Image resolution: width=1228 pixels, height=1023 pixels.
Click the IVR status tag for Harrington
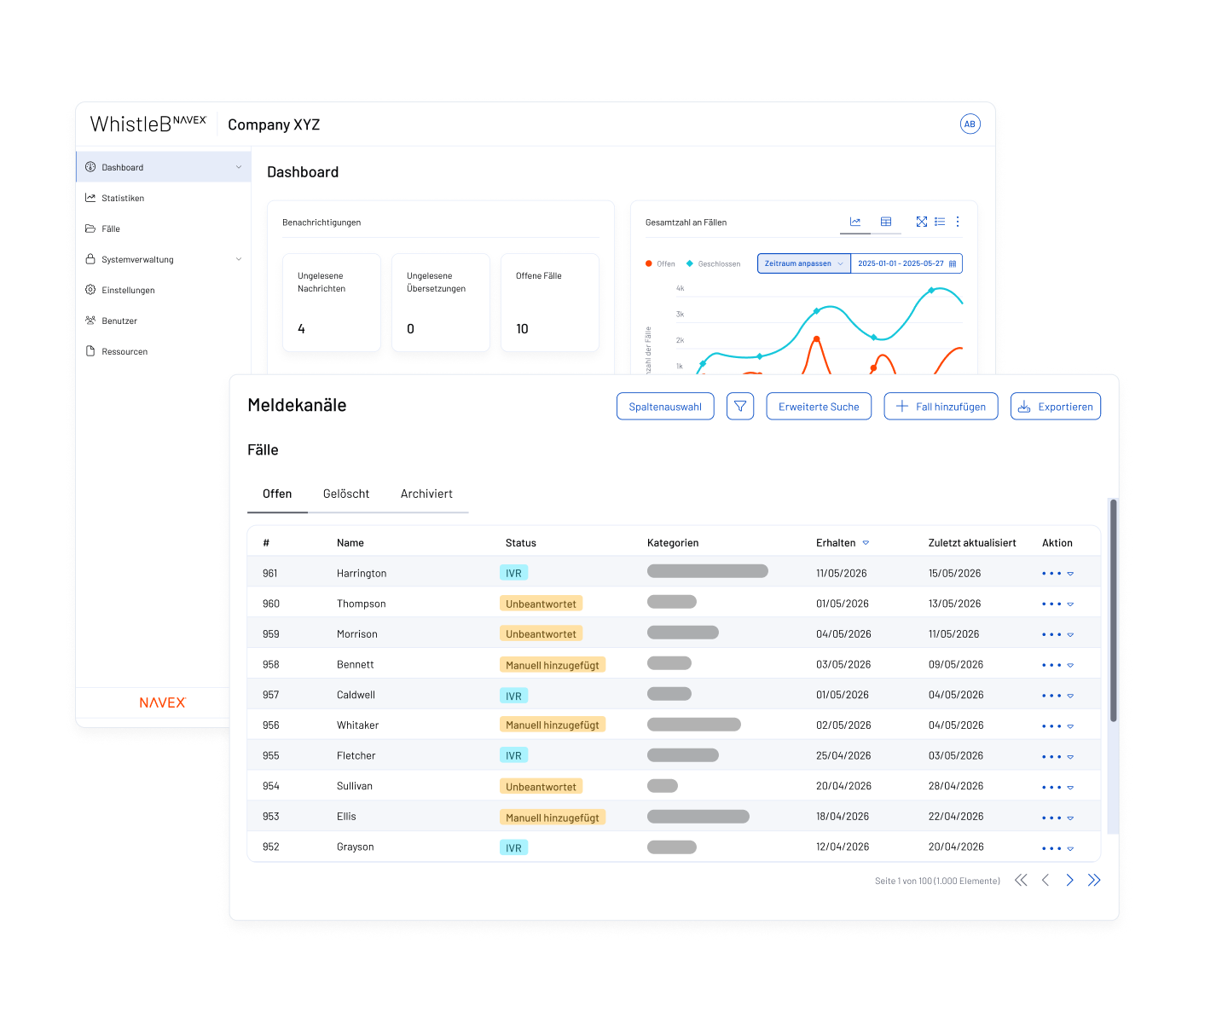513,574
